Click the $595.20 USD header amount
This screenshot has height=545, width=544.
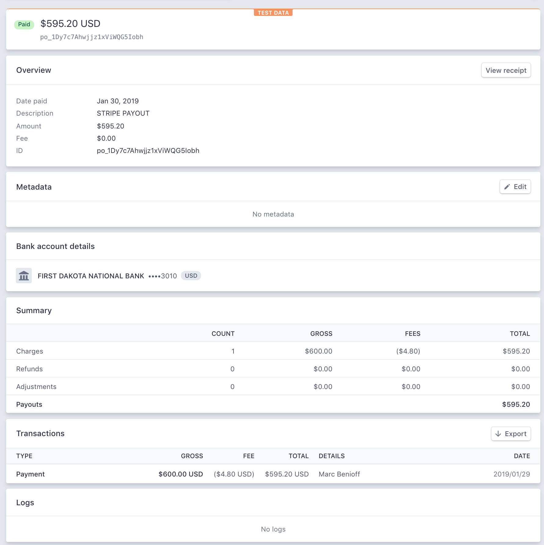70,24
